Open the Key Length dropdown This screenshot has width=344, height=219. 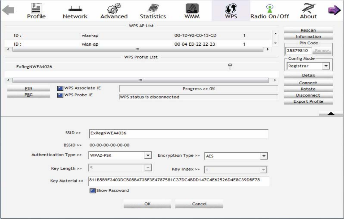pyautogui.click(x=120, y=168)
